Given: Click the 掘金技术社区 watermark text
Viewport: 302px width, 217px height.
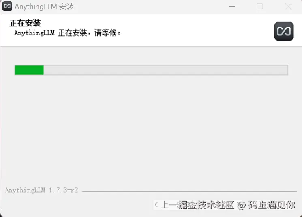Looking at the screenshot, I should click(x=205, y=205).
